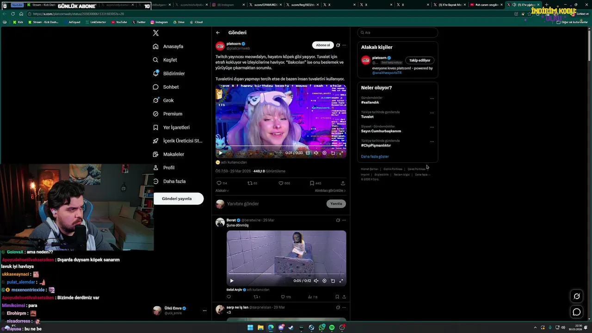
Task: Click Berat's video progress bar
Action: pos(286,274)
